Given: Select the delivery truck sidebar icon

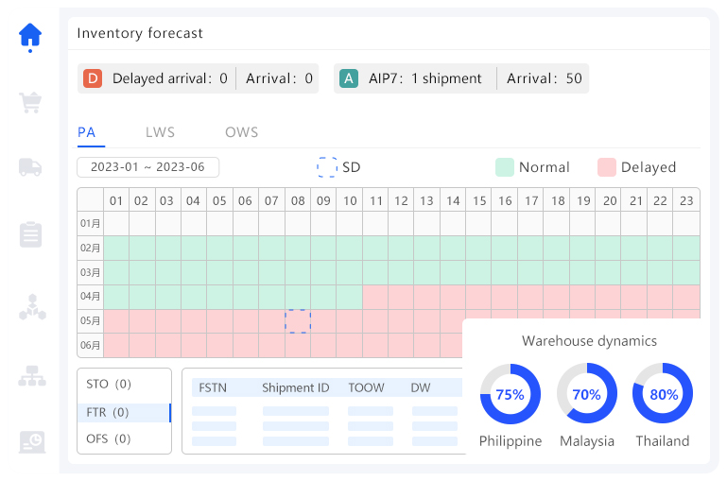Looking at the screenshot, I should pyautogui.click(x=31, y=167).
